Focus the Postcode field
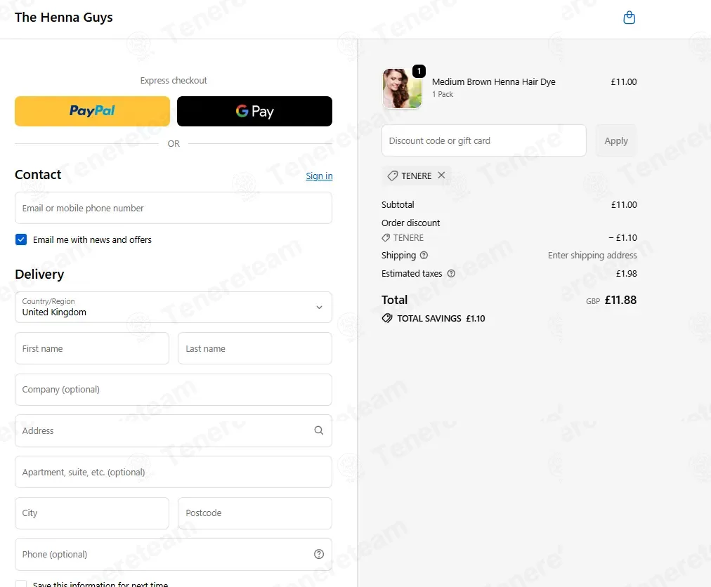This screenshot has width=711, height=587. point(255,513)
